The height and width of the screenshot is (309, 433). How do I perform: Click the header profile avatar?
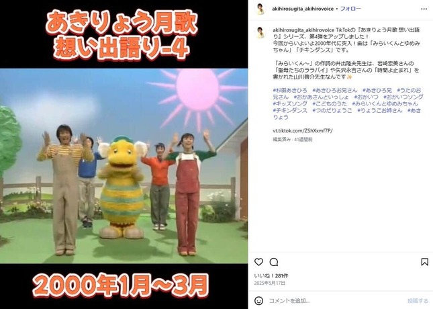click(260, 9)
